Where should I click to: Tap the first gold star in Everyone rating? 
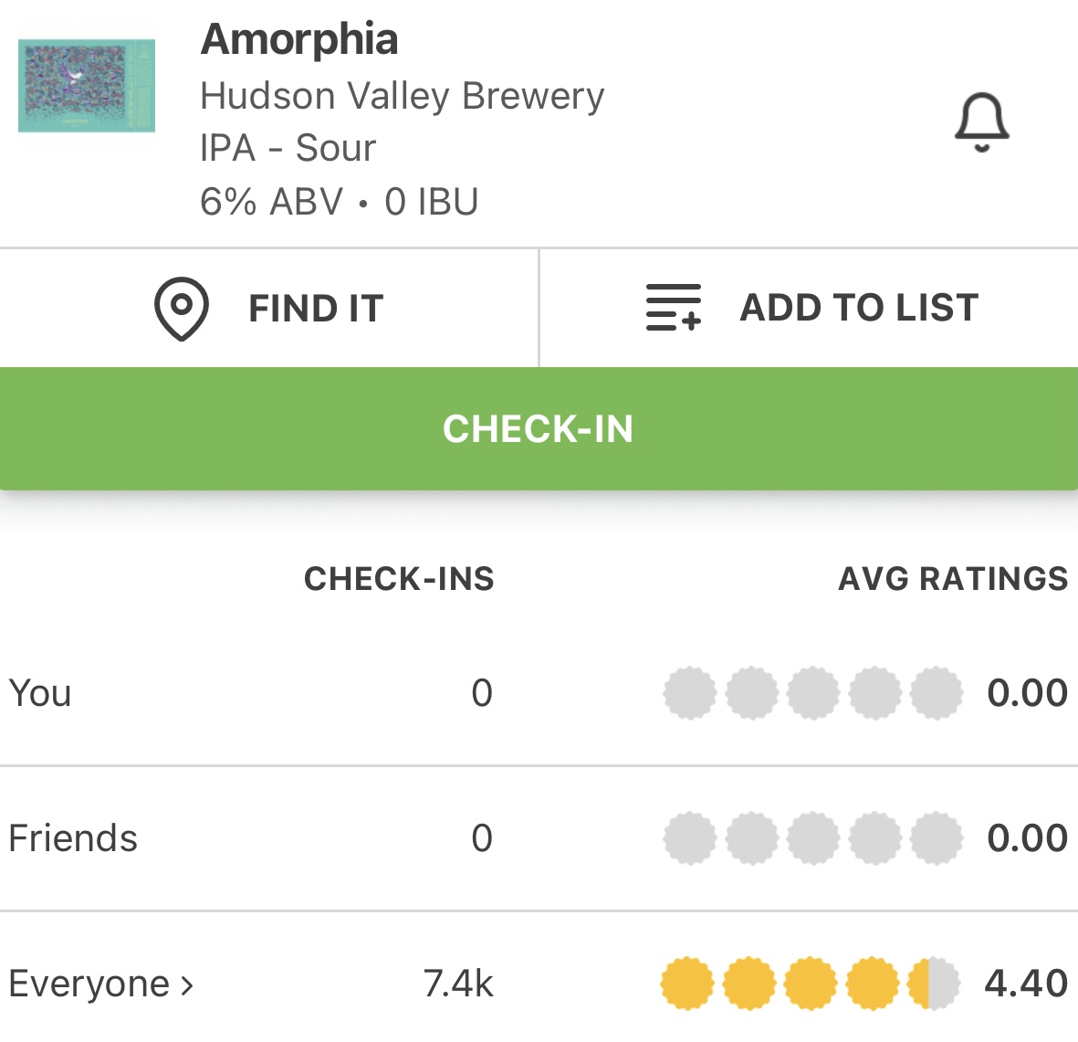687,984
